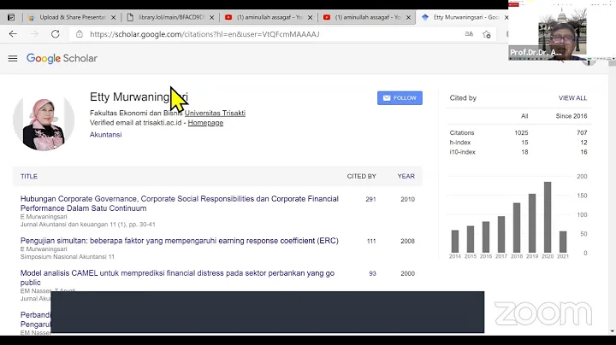Click the Since 2016 column heading
Image resolution: width=616 pixels, height=345 pixels.
click(x=572, y=116)
